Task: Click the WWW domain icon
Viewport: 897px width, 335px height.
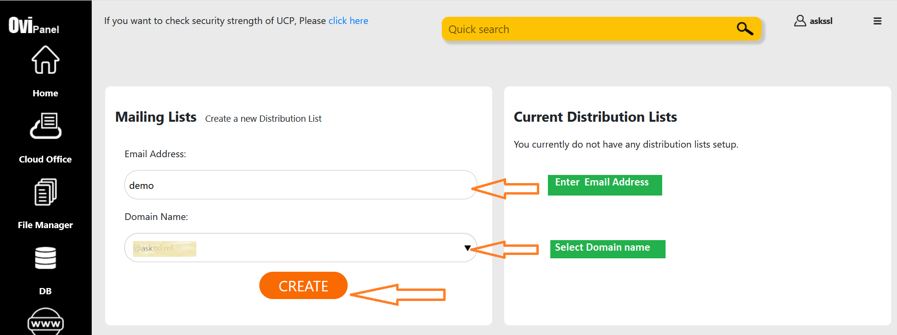Action: (45, 322)
